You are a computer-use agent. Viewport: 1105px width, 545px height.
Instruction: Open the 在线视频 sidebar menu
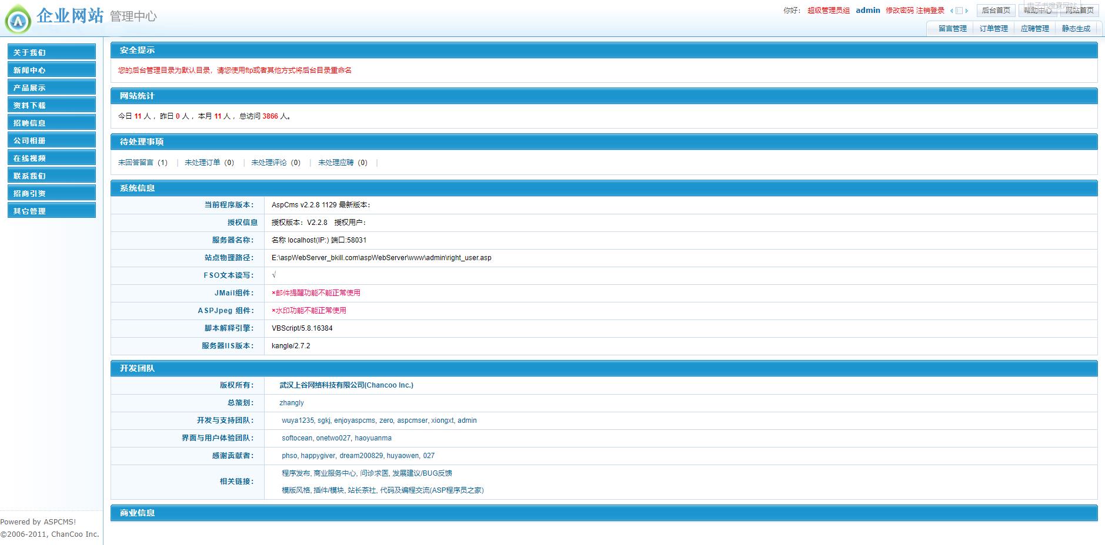[x=52, y=157]
